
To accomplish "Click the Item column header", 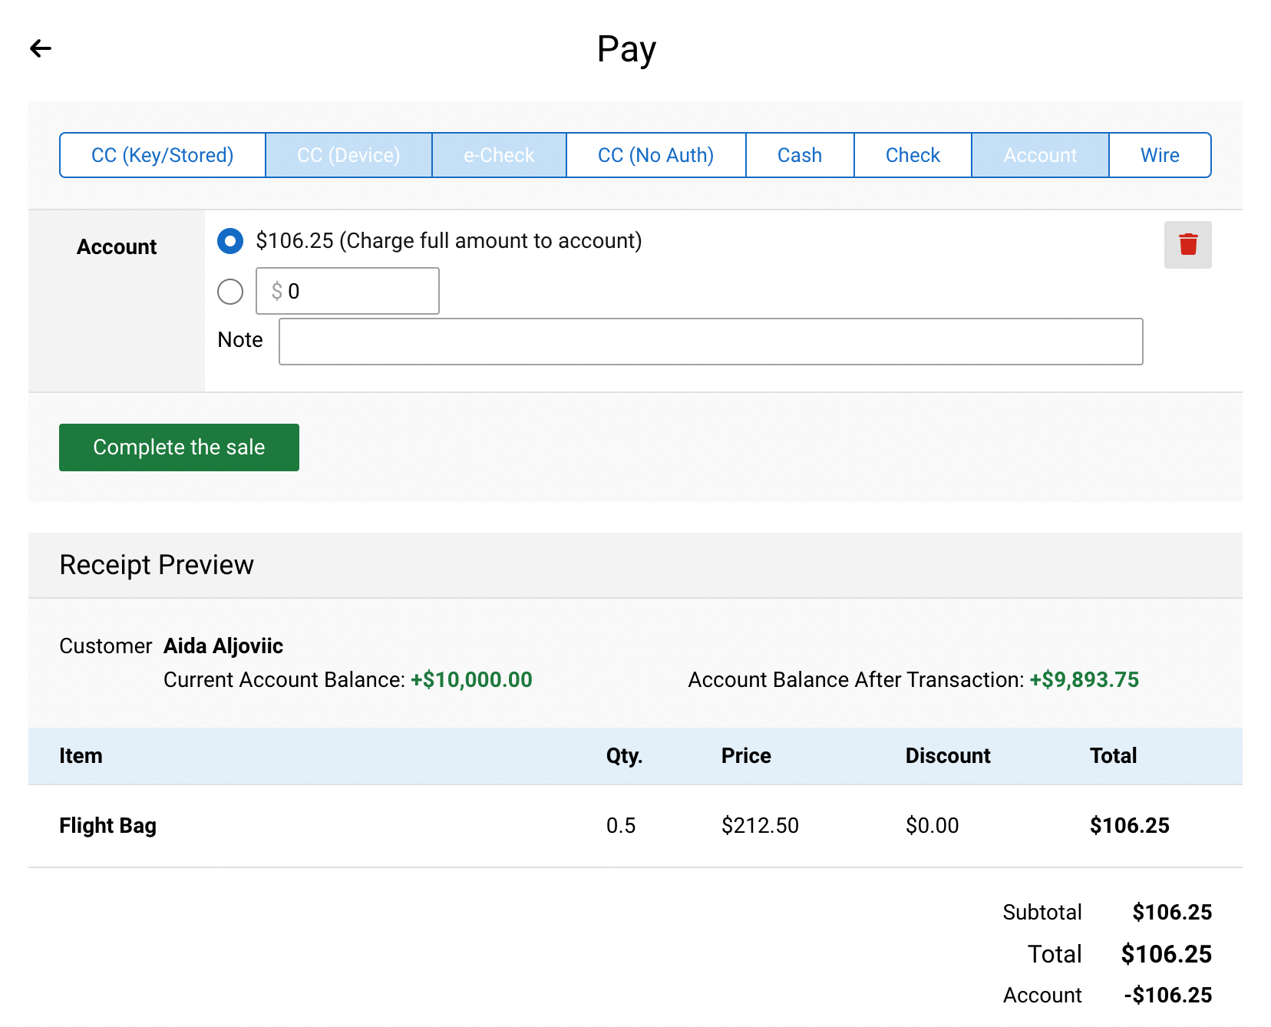I will (x=81, y=756).
